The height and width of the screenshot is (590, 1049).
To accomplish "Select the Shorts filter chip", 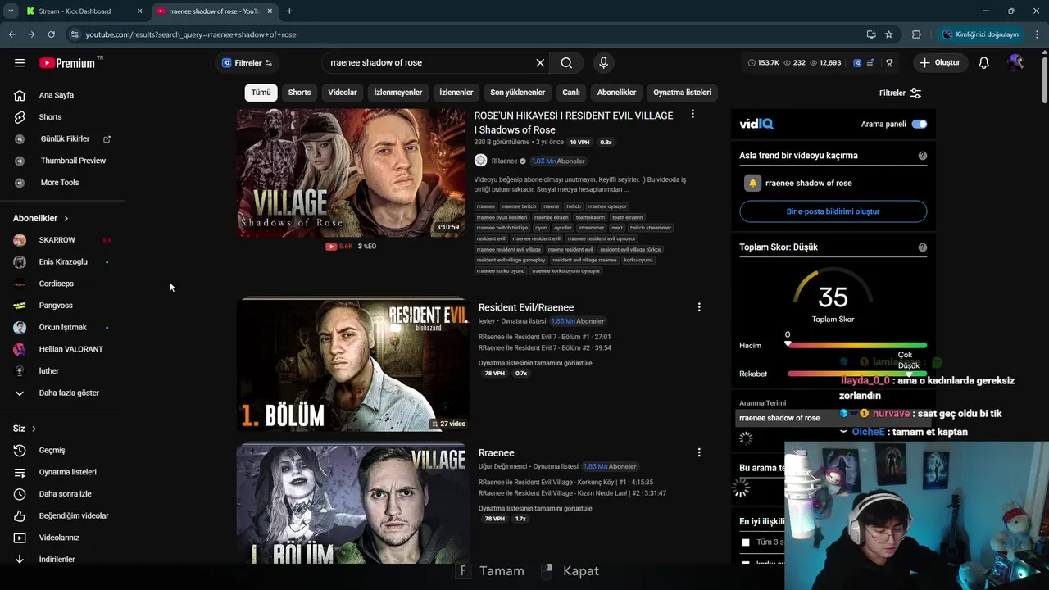I will [x=299, y=93].
